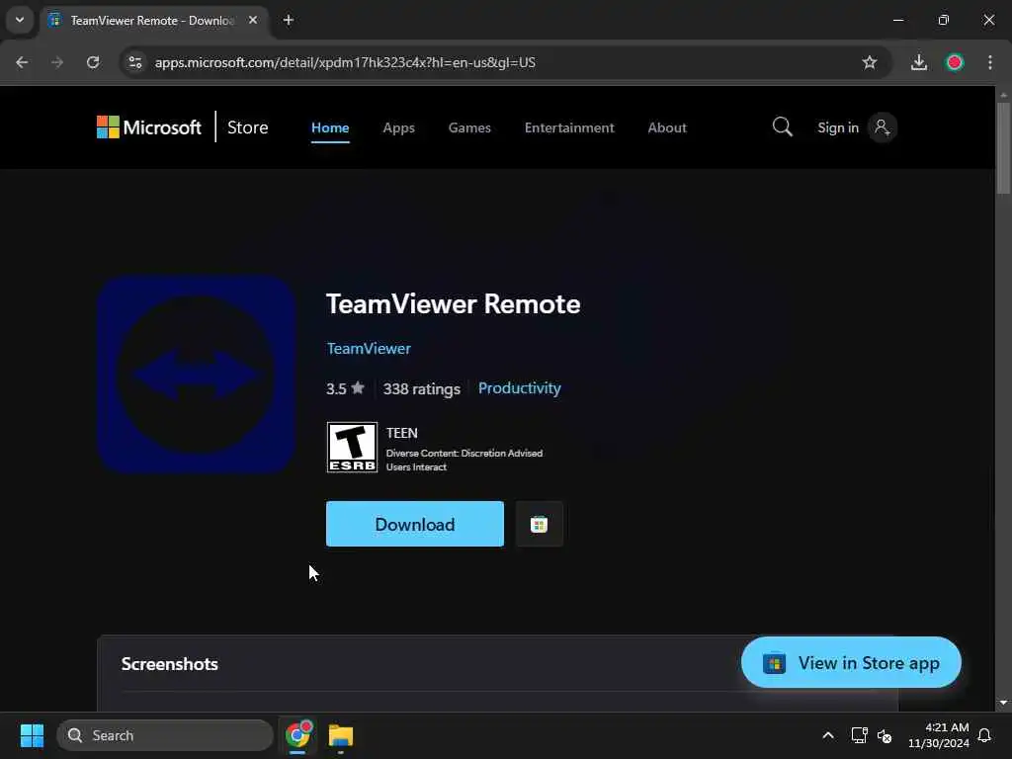This screenshot has height=759, width=1012.
Task: Show hidden system tray icons
Action: click(x=828, y=735)
